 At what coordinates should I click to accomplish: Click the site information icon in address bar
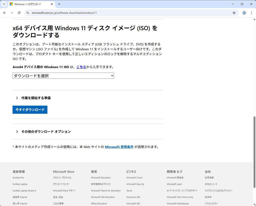coord(28,13)
